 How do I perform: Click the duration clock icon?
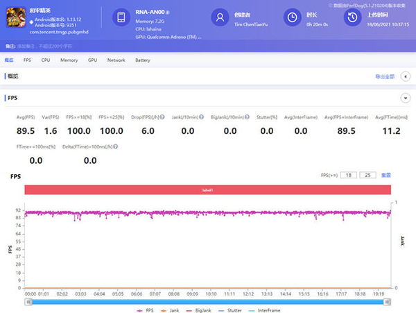point(294,17)
